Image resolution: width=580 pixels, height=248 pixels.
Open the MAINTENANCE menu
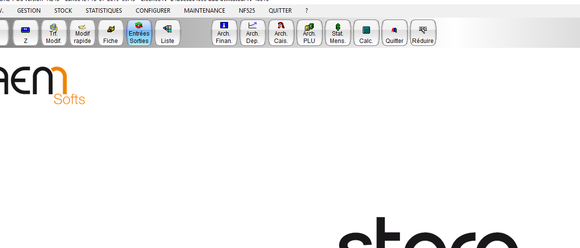(x=205, y=11)
